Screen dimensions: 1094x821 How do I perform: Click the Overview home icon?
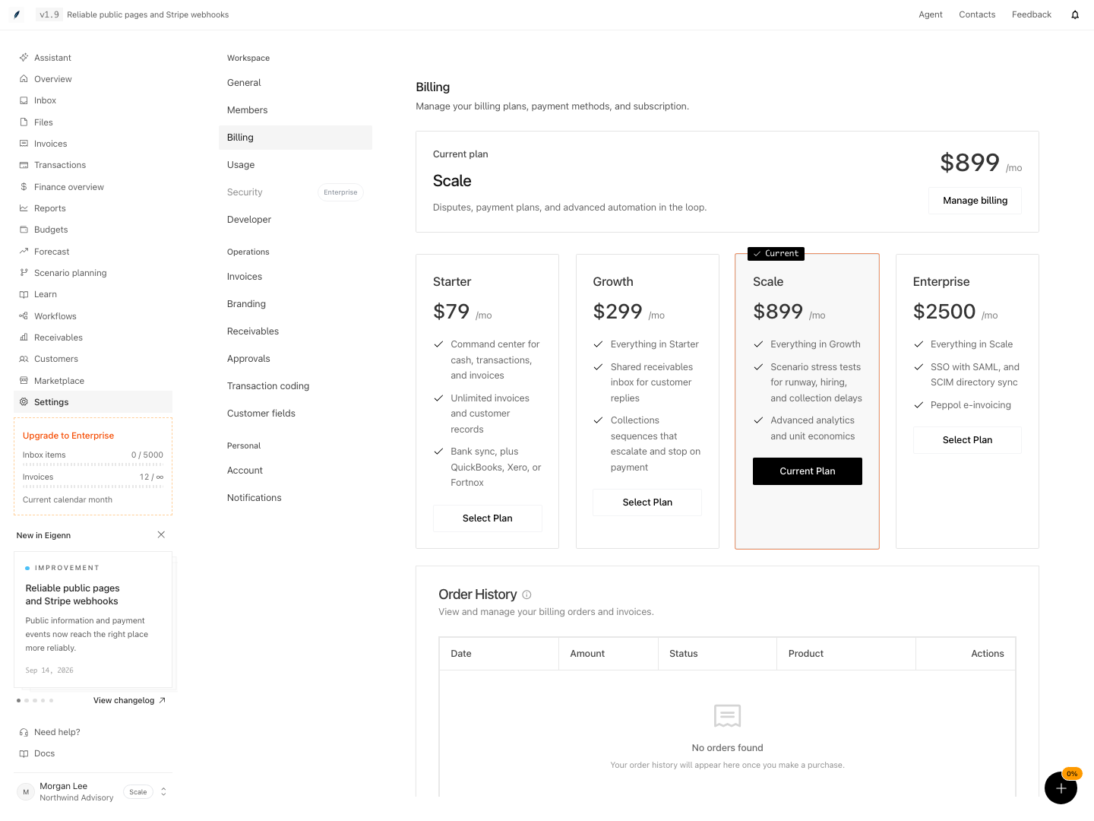coord(24,79)
